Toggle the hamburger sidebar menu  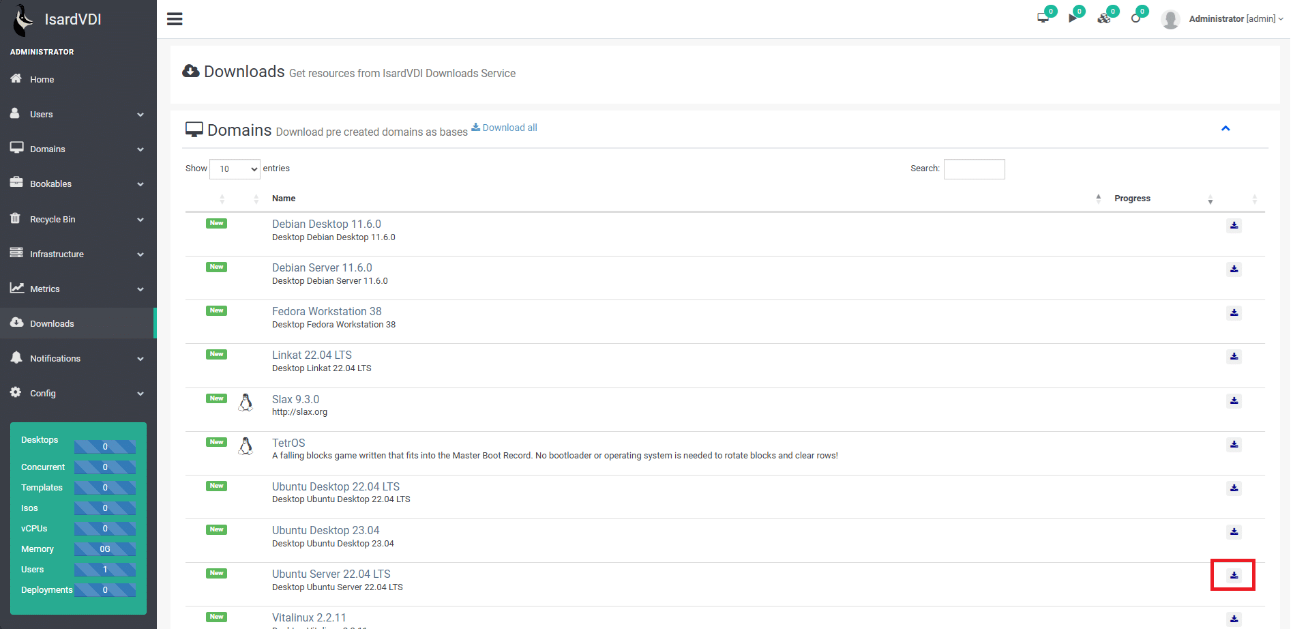[175, 19]
